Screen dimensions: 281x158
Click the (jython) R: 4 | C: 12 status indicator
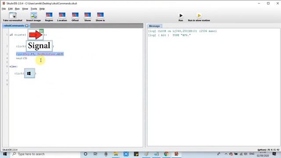[268, 150]
